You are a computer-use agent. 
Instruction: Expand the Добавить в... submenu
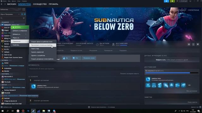pyautogui.click(x=20, y=34)
